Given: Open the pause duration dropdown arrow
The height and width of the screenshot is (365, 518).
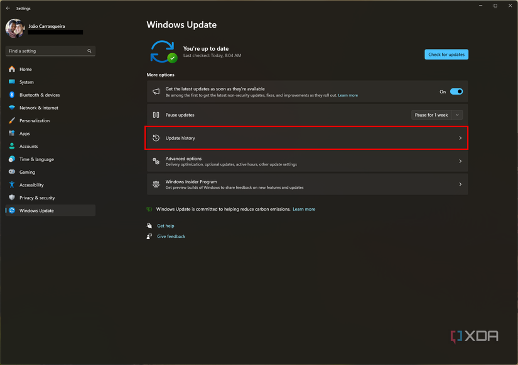Looking at the screenshot, I should point(457,115).
